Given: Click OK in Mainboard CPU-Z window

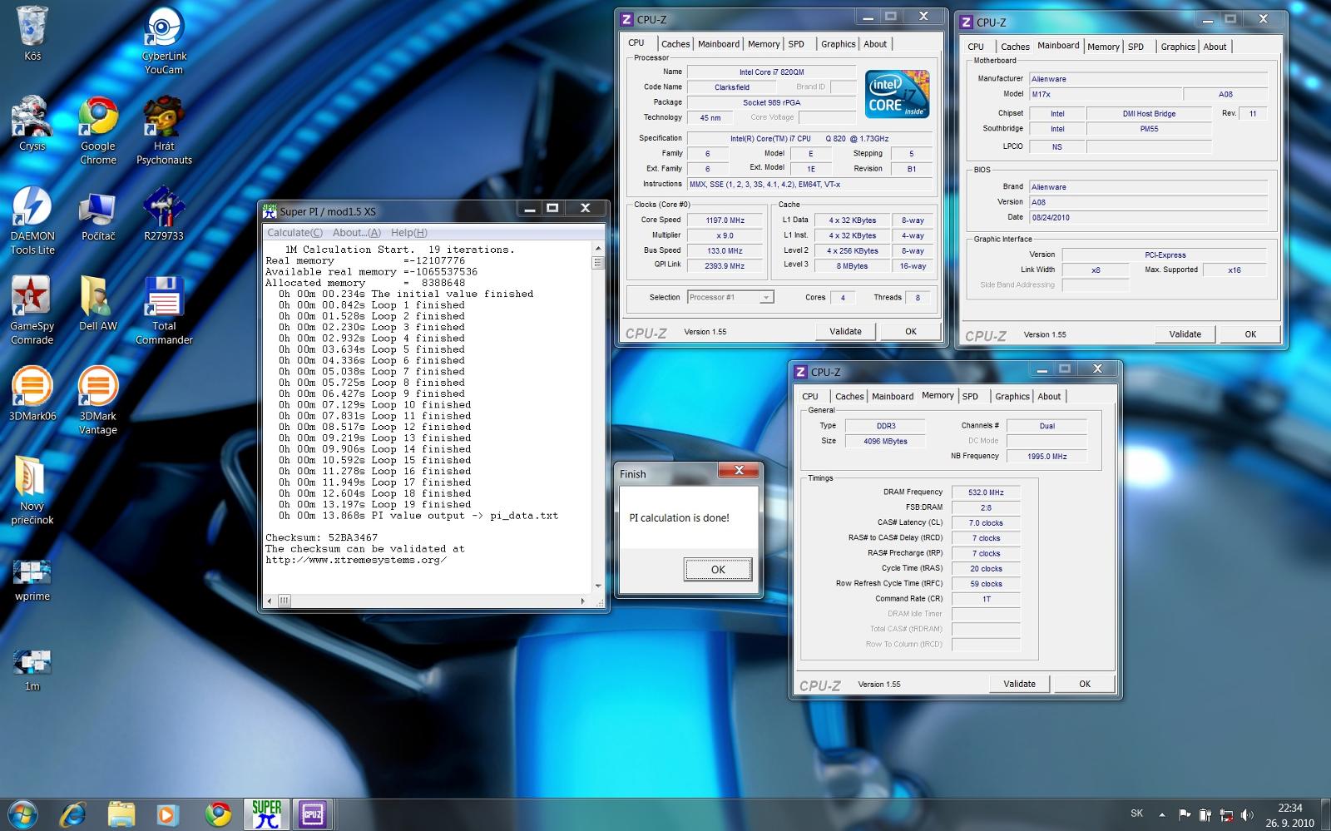Looking at the screenshot, I should coord(1250,334).
